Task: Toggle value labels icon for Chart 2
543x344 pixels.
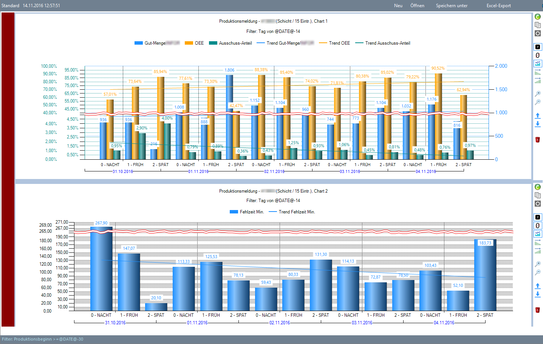Action: [x=538, y=217]
